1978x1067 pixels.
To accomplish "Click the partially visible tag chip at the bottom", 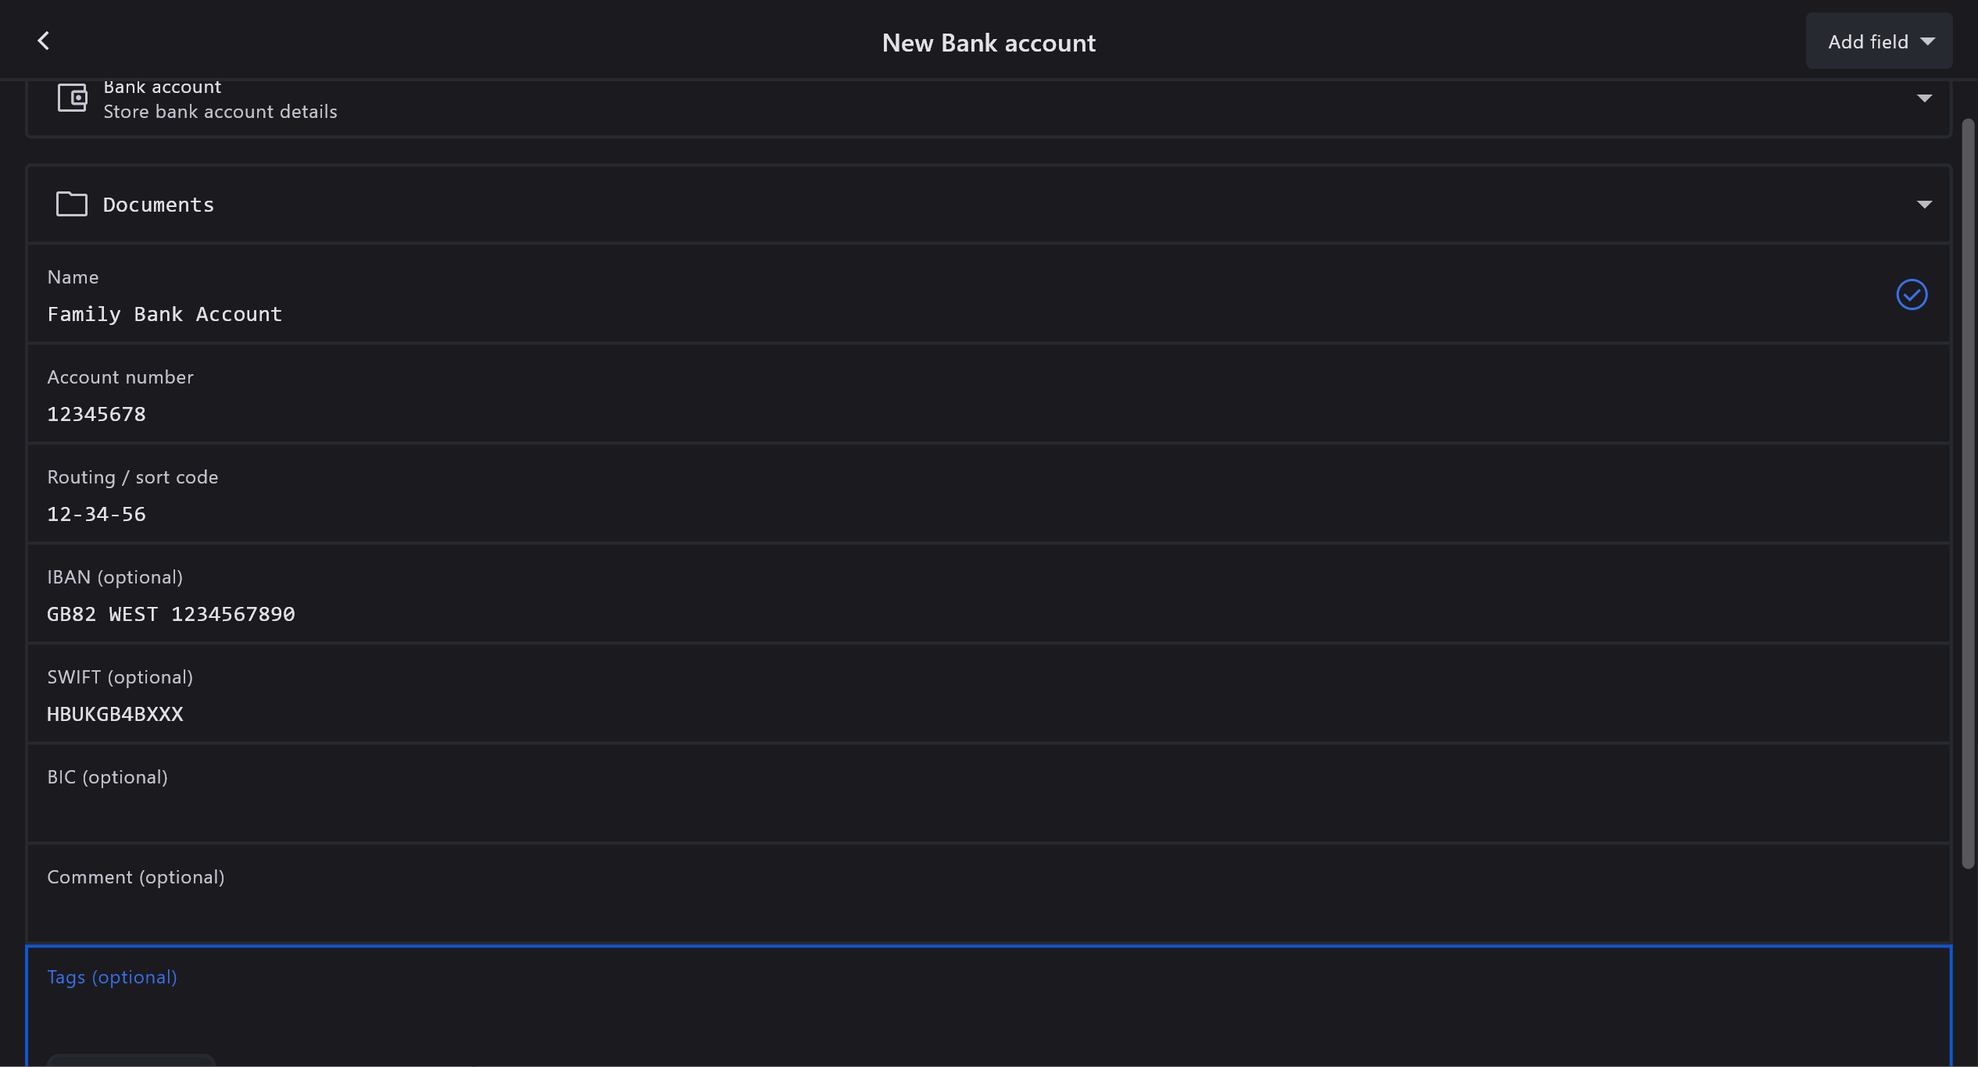I will [131, 1061].
